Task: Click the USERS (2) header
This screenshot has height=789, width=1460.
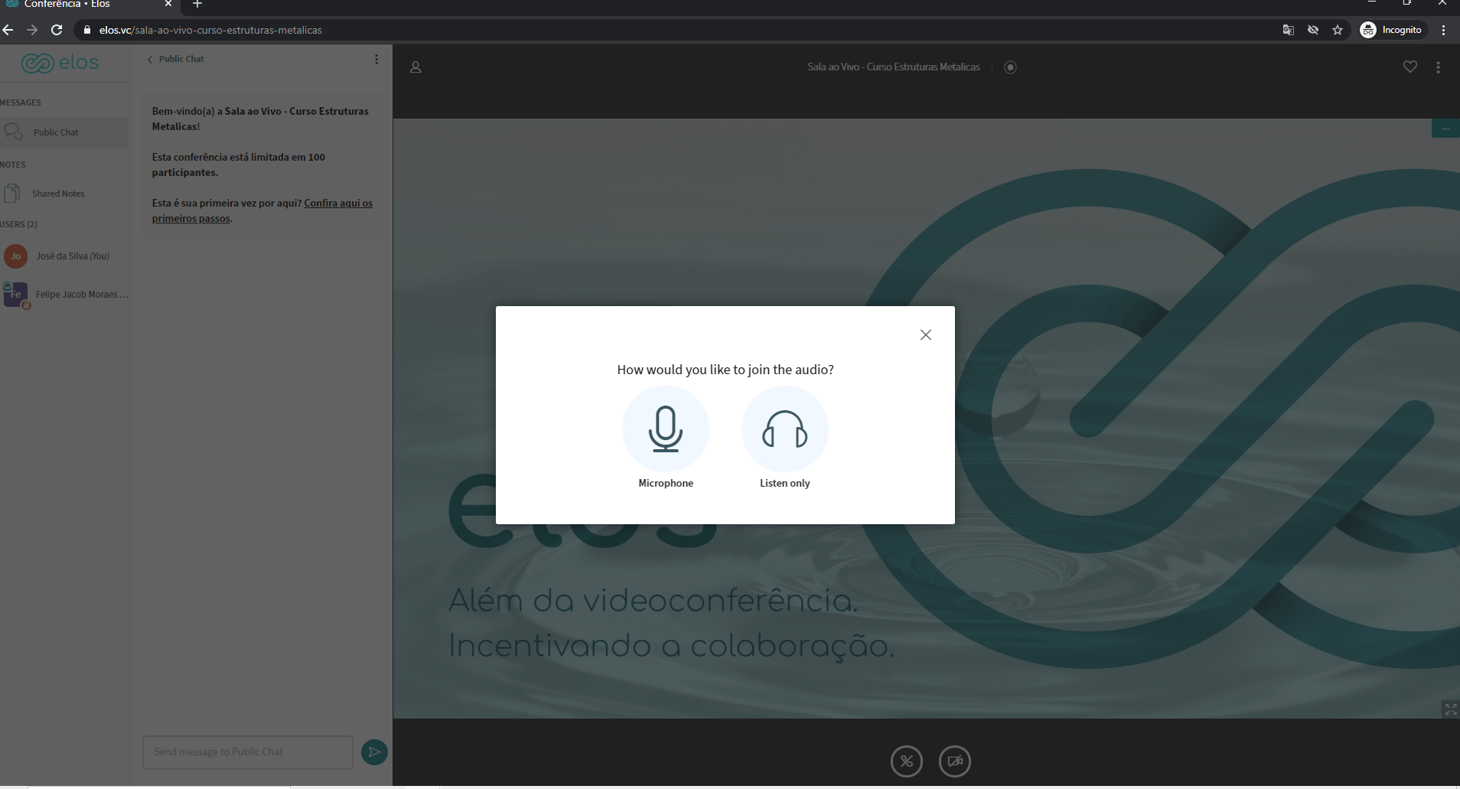Action: click(x=19, y=224)
